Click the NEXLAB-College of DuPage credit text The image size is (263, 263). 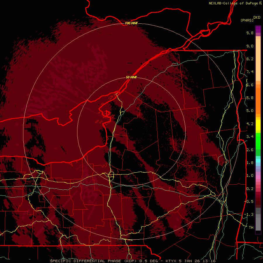click(x=235, y=3)
